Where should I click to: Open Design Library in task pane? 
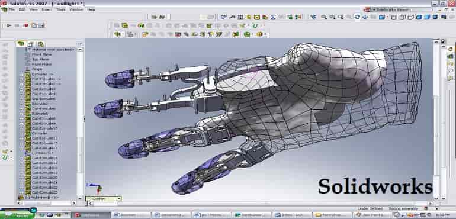pos(451,56)
